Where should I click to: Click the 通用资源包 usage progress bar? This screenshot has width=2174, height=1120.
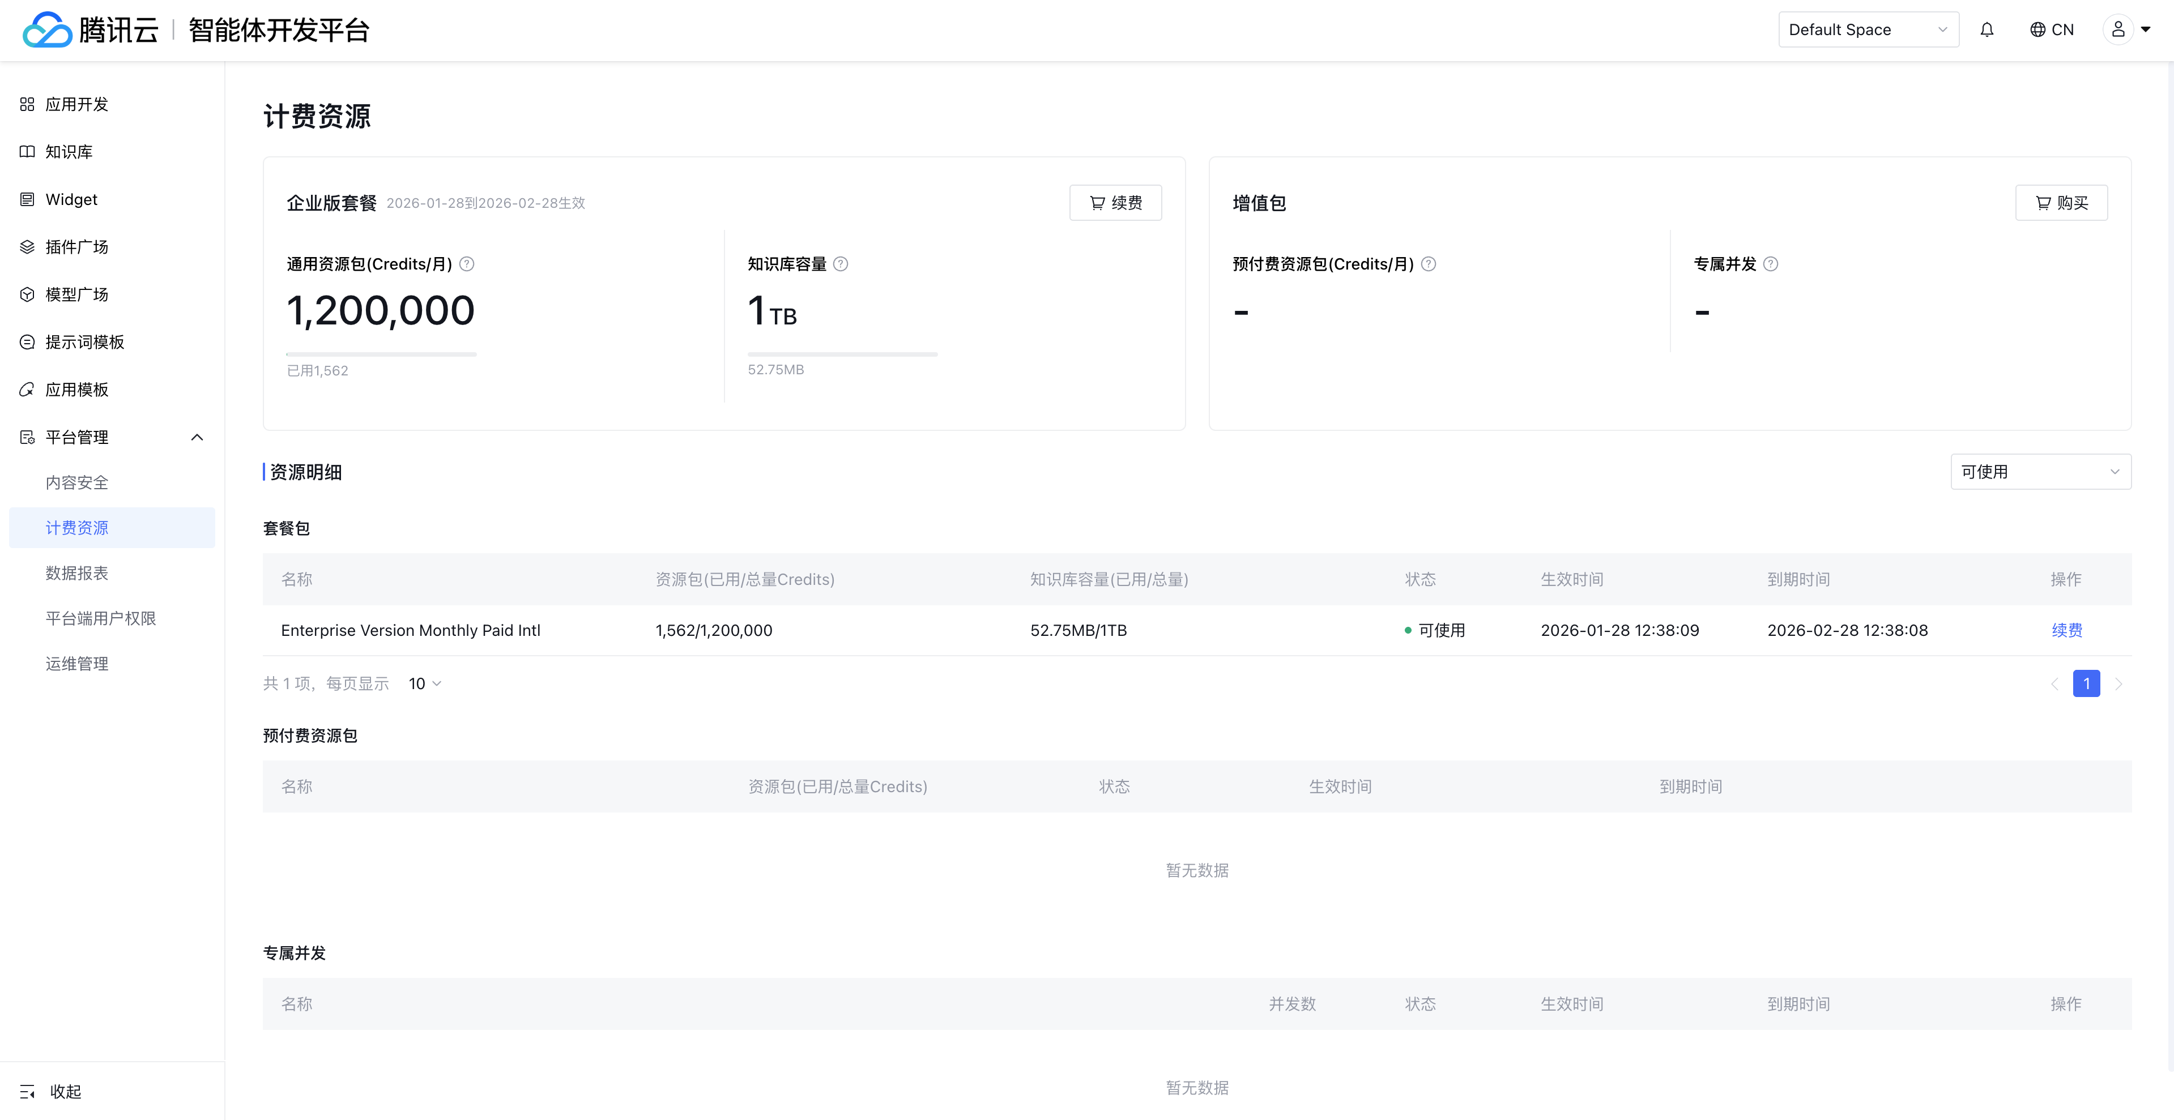click(381, 354)
